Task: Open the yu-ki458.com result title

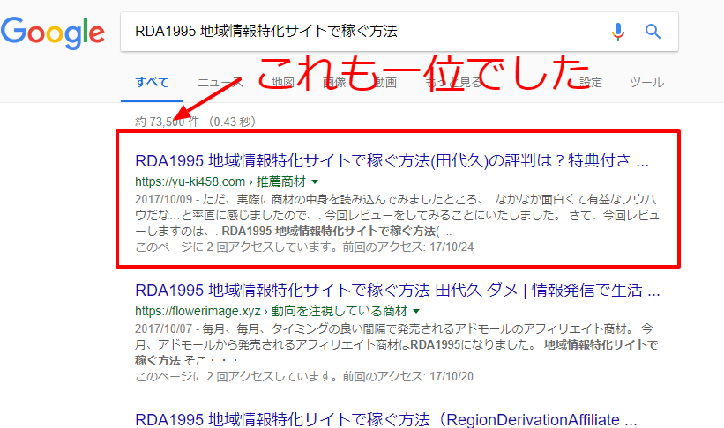Action: 392,160
